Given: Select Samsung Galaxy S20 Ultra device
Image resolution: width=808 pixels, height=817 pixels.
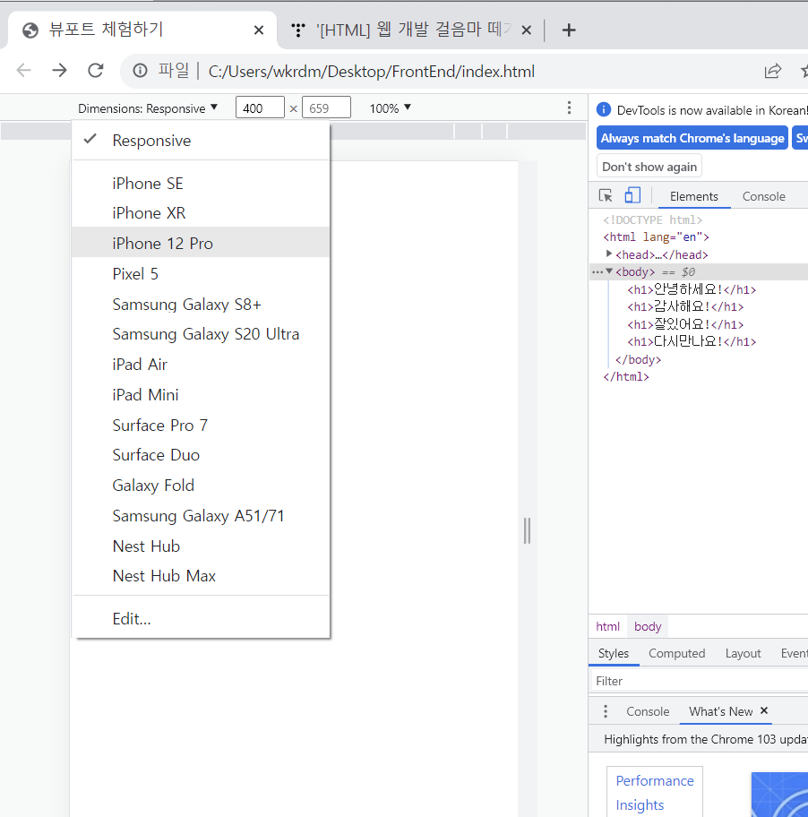Looking at the screenshot, I should [x=201, y=334].
